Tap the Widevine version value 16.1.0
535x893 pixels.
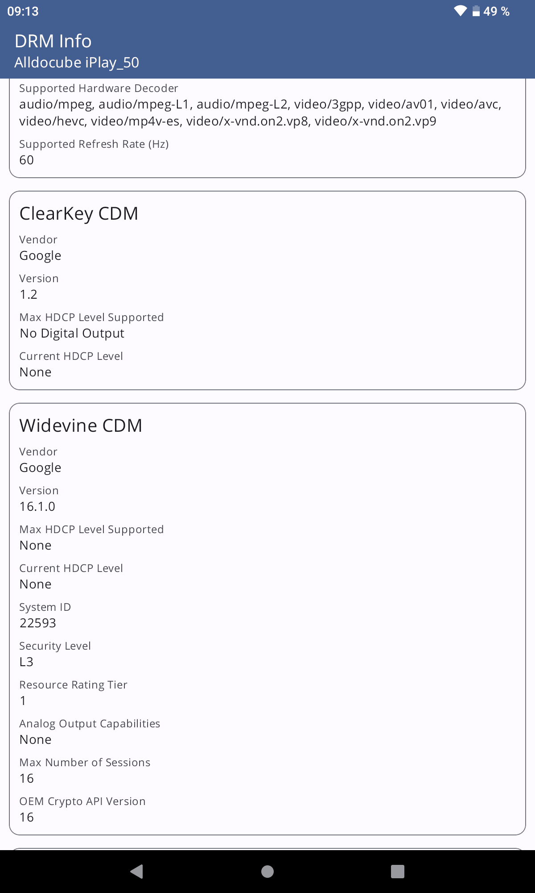(x=37, y=506)
